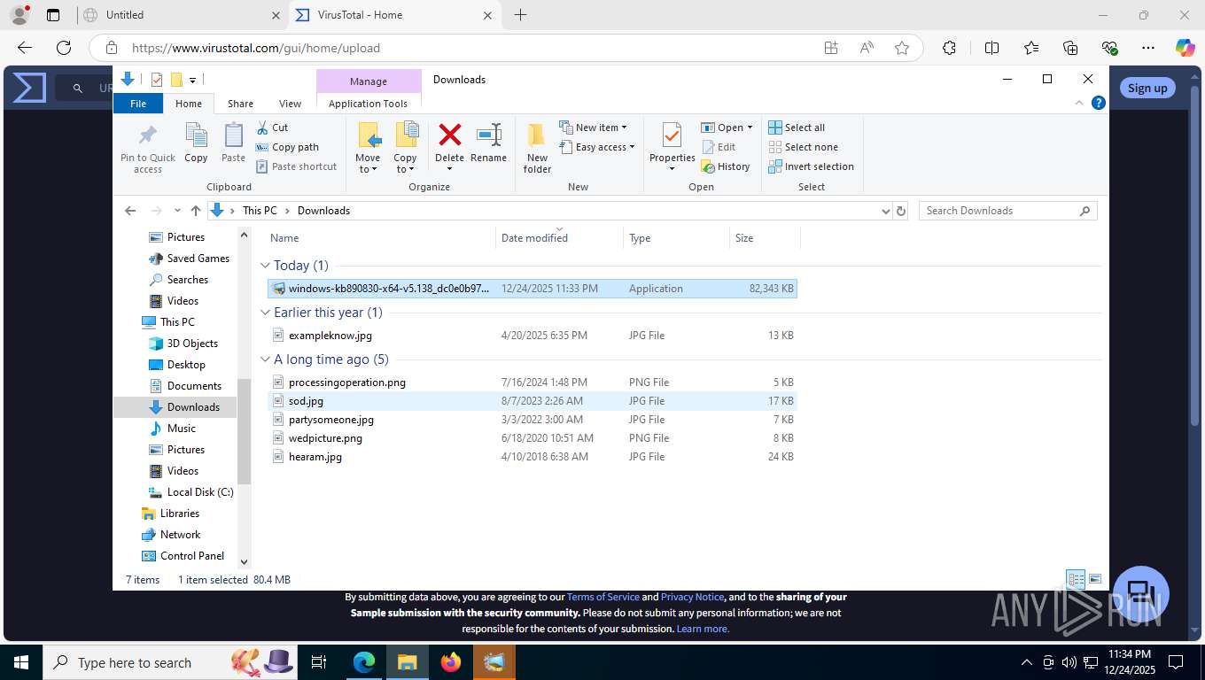This screenshot has width=1205, height=680.
Task: Open file History from ribbon
Action: (x=726, y=166)
